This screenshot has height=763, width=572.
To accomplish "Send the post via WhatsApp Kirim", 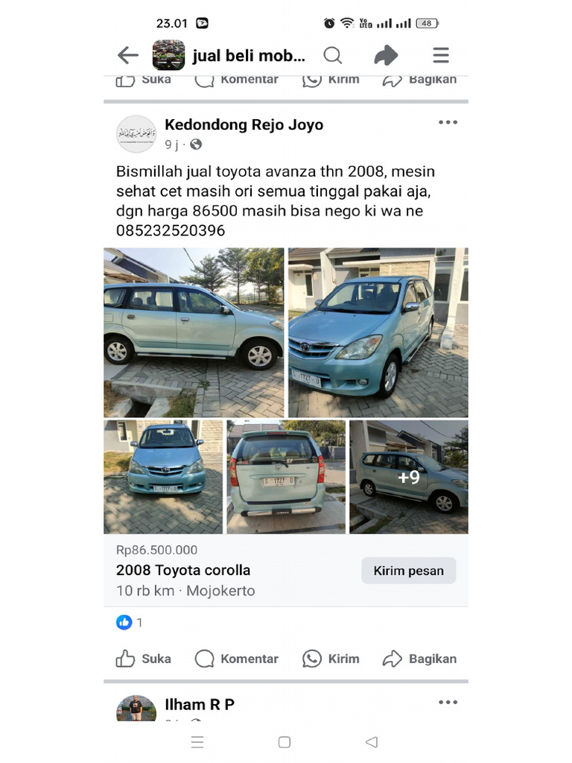I will 331,659.
